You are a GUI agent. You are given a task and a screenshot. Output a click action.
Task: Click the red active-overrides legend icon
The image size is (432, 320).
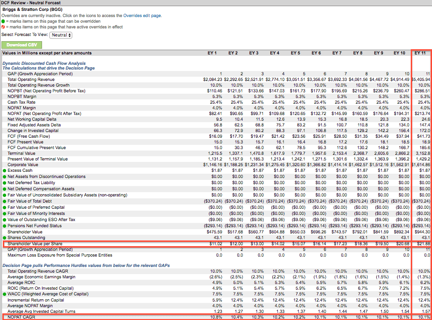coord(3,27)
